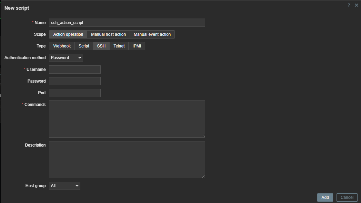
Task: Switch script type to Webhook
Action: [62, 46]
